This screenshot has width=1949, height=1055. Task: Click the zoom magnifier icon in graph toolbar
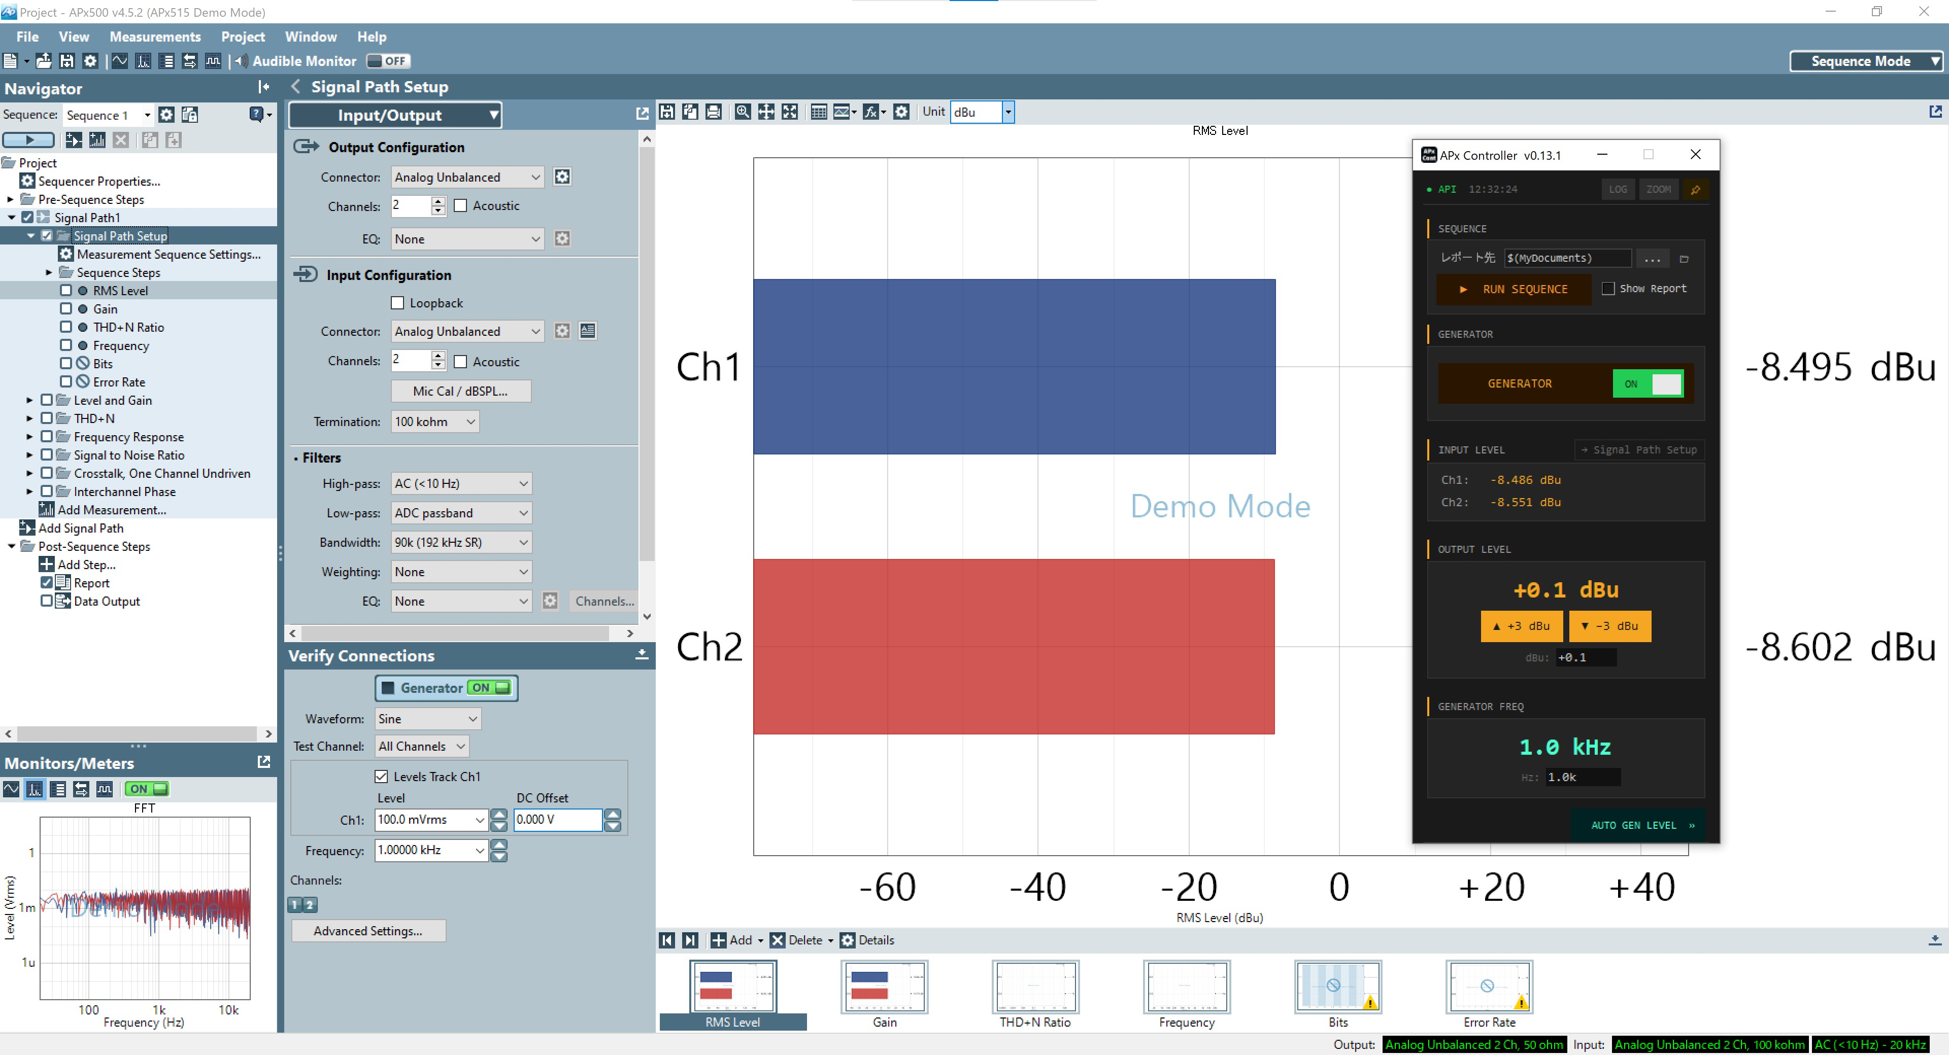pos(743,112)
